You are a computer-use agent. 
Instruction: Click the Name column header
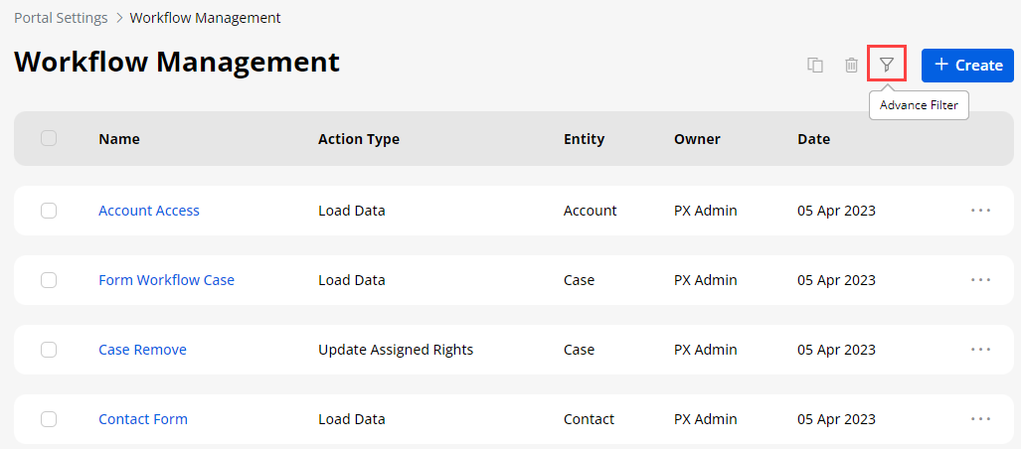coord(119,139)
